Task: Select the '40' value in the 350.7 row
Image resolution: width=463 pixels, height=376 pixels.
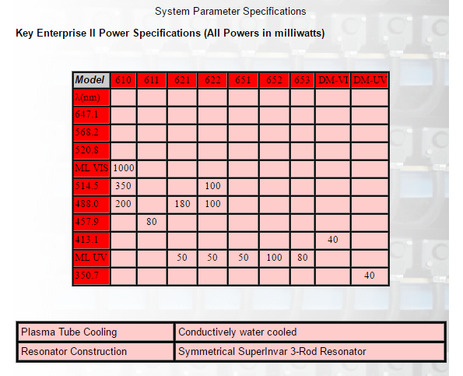Action: (370, 276)
